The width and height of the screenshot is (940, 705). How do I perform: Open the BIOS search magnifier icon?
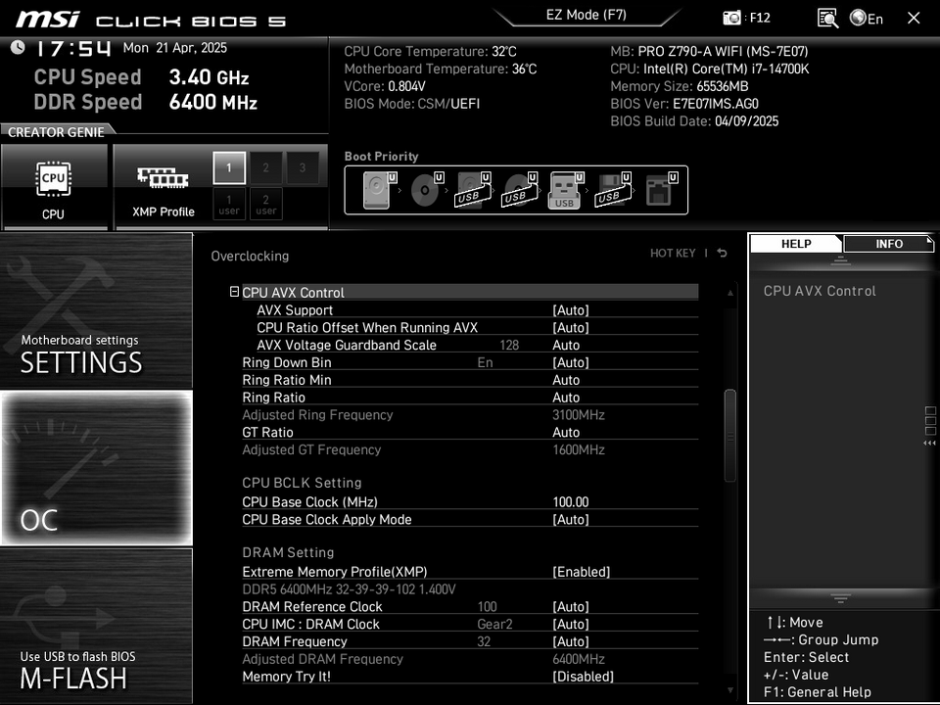point(828,18)
